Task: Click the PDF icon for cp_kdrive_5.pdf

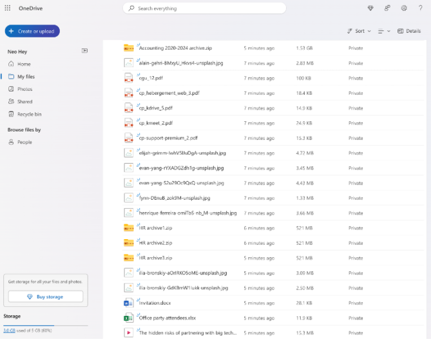Action: (x=129, y=108)
